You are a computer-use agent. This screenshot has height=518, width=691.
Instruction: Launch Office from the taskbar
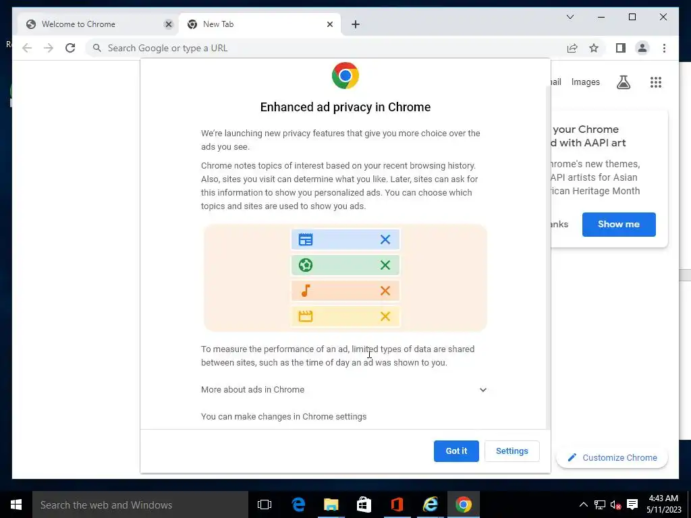[397, 505]
